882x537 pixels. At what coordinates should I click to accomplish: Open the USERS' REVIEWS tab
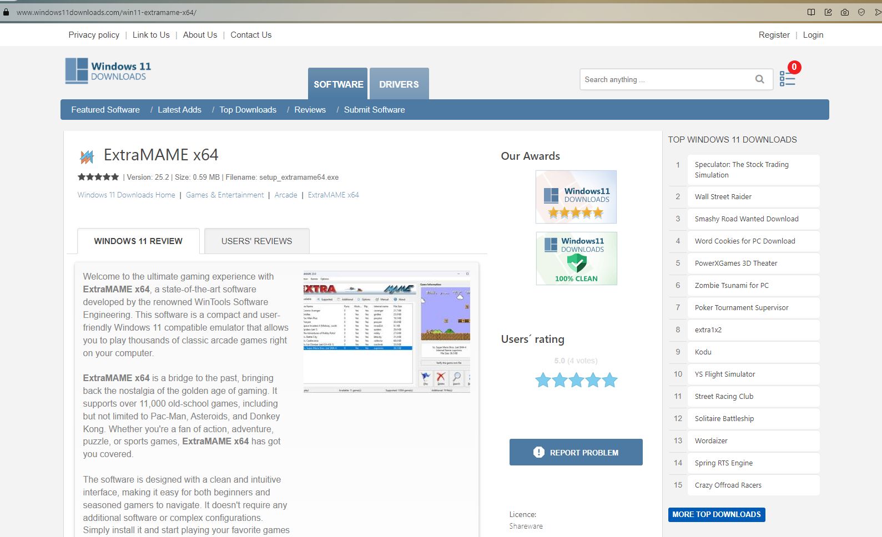coord(256,241)
